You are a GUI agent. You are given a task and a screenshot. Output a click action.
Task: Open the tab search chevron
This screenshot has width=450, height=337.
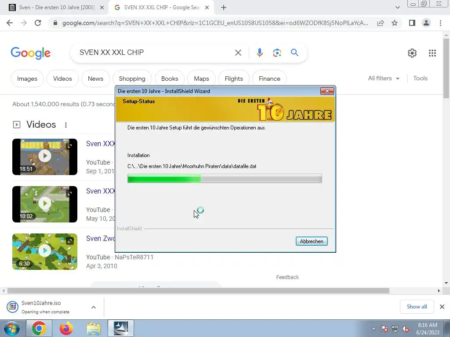click(x=397, y=8)
